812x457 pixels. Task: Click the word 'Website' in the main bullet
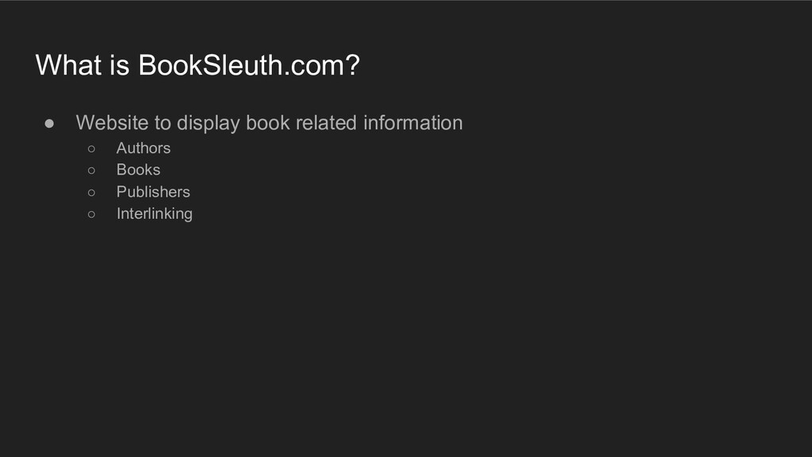click(113, 123)
